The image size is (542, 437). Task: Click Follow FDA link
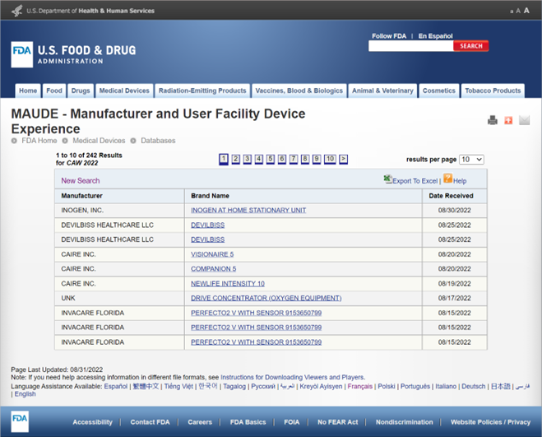(x=389, y=36)
